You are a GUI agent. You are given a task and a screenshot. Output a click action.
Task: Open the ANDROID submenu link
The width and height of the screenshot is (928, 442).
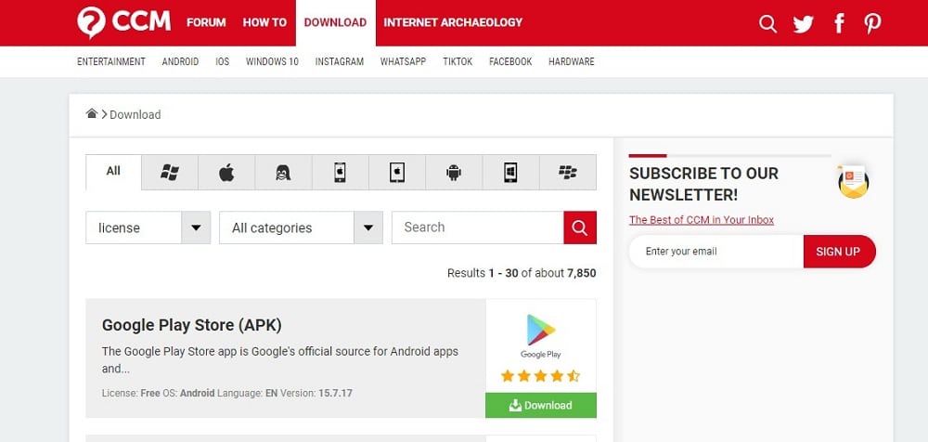coord(181,61)
